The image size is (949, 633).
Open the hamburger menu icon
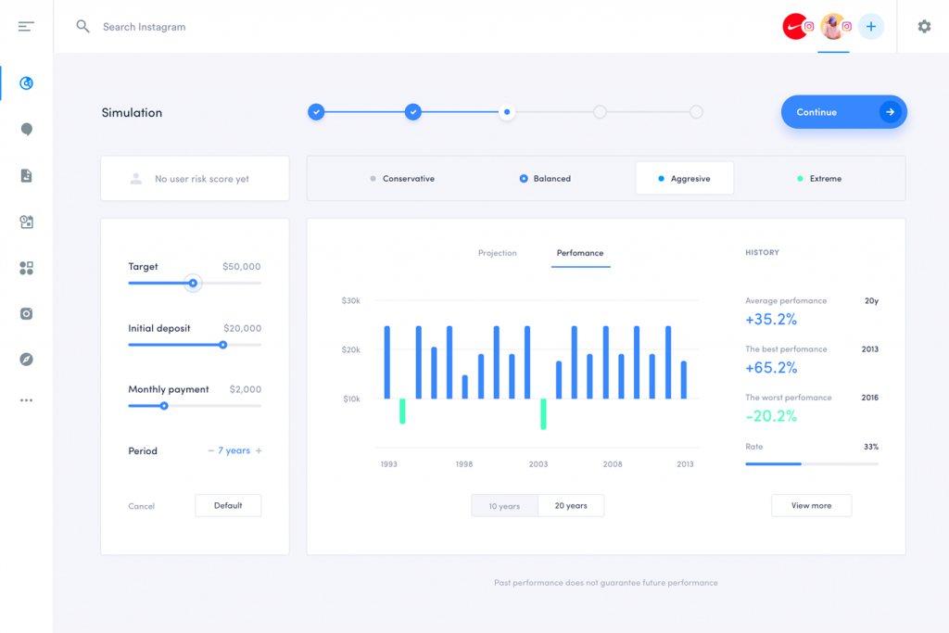click(x=26, y=27)
